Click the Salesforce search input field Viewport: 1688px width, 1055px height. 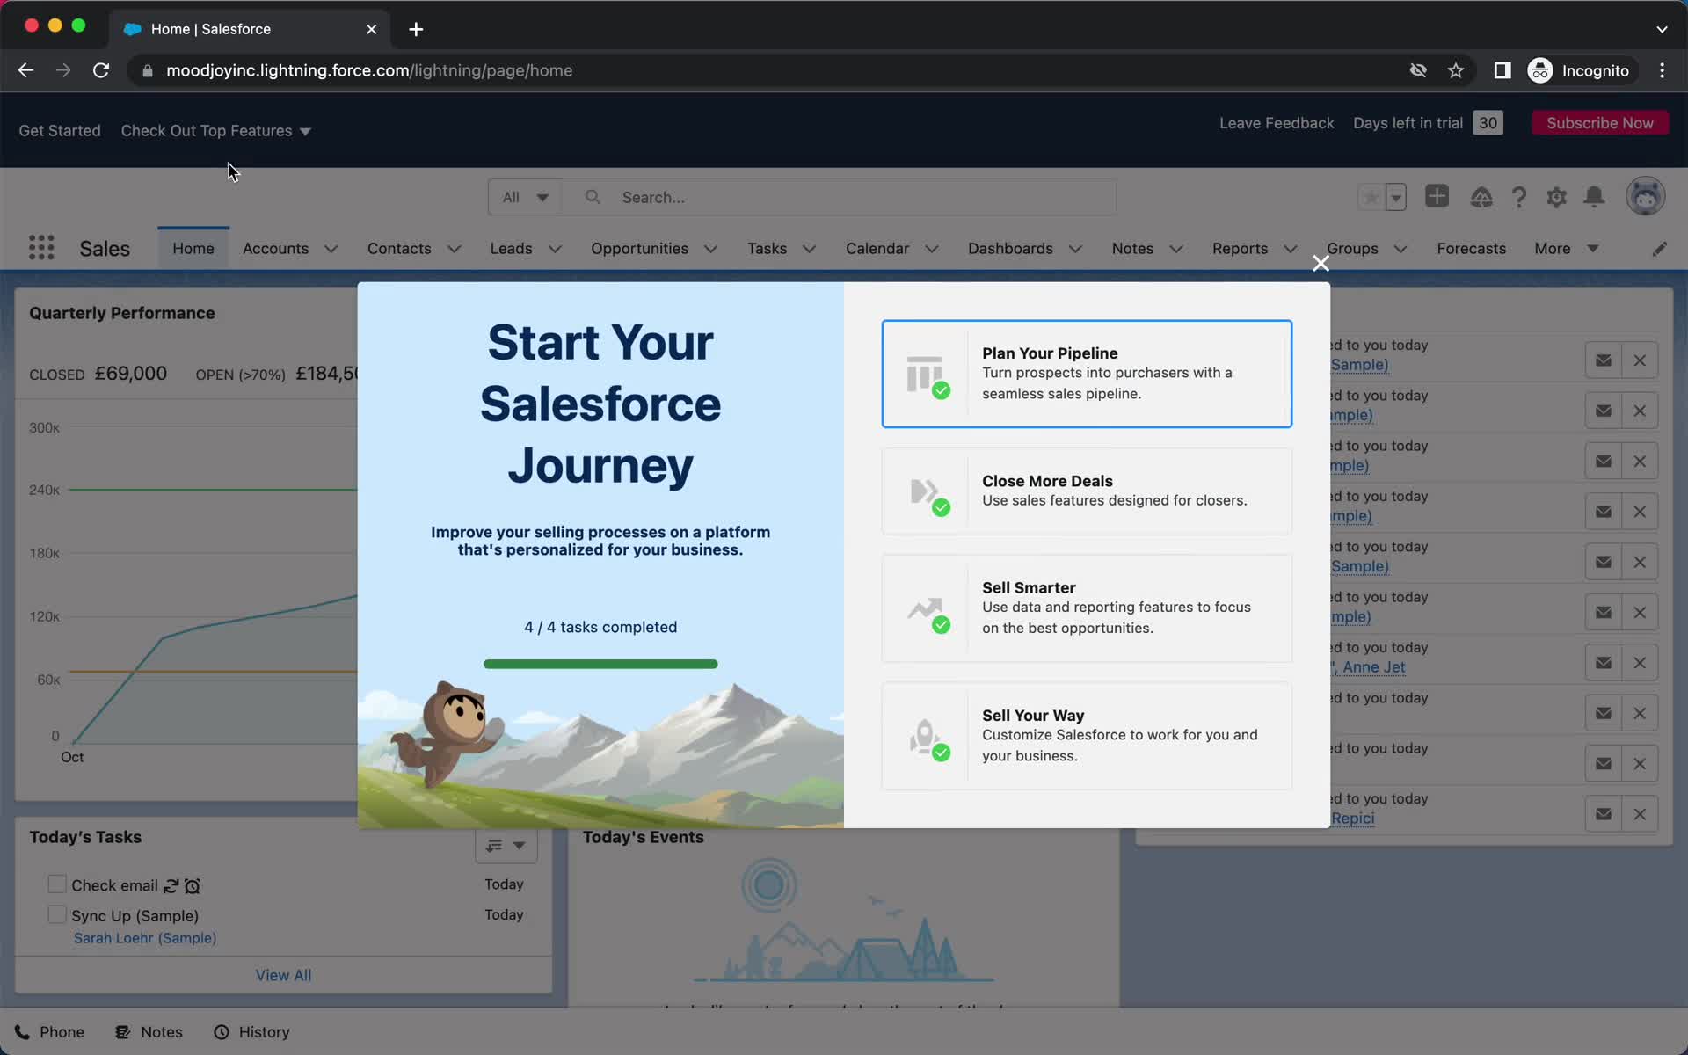(x=840, y=198)
